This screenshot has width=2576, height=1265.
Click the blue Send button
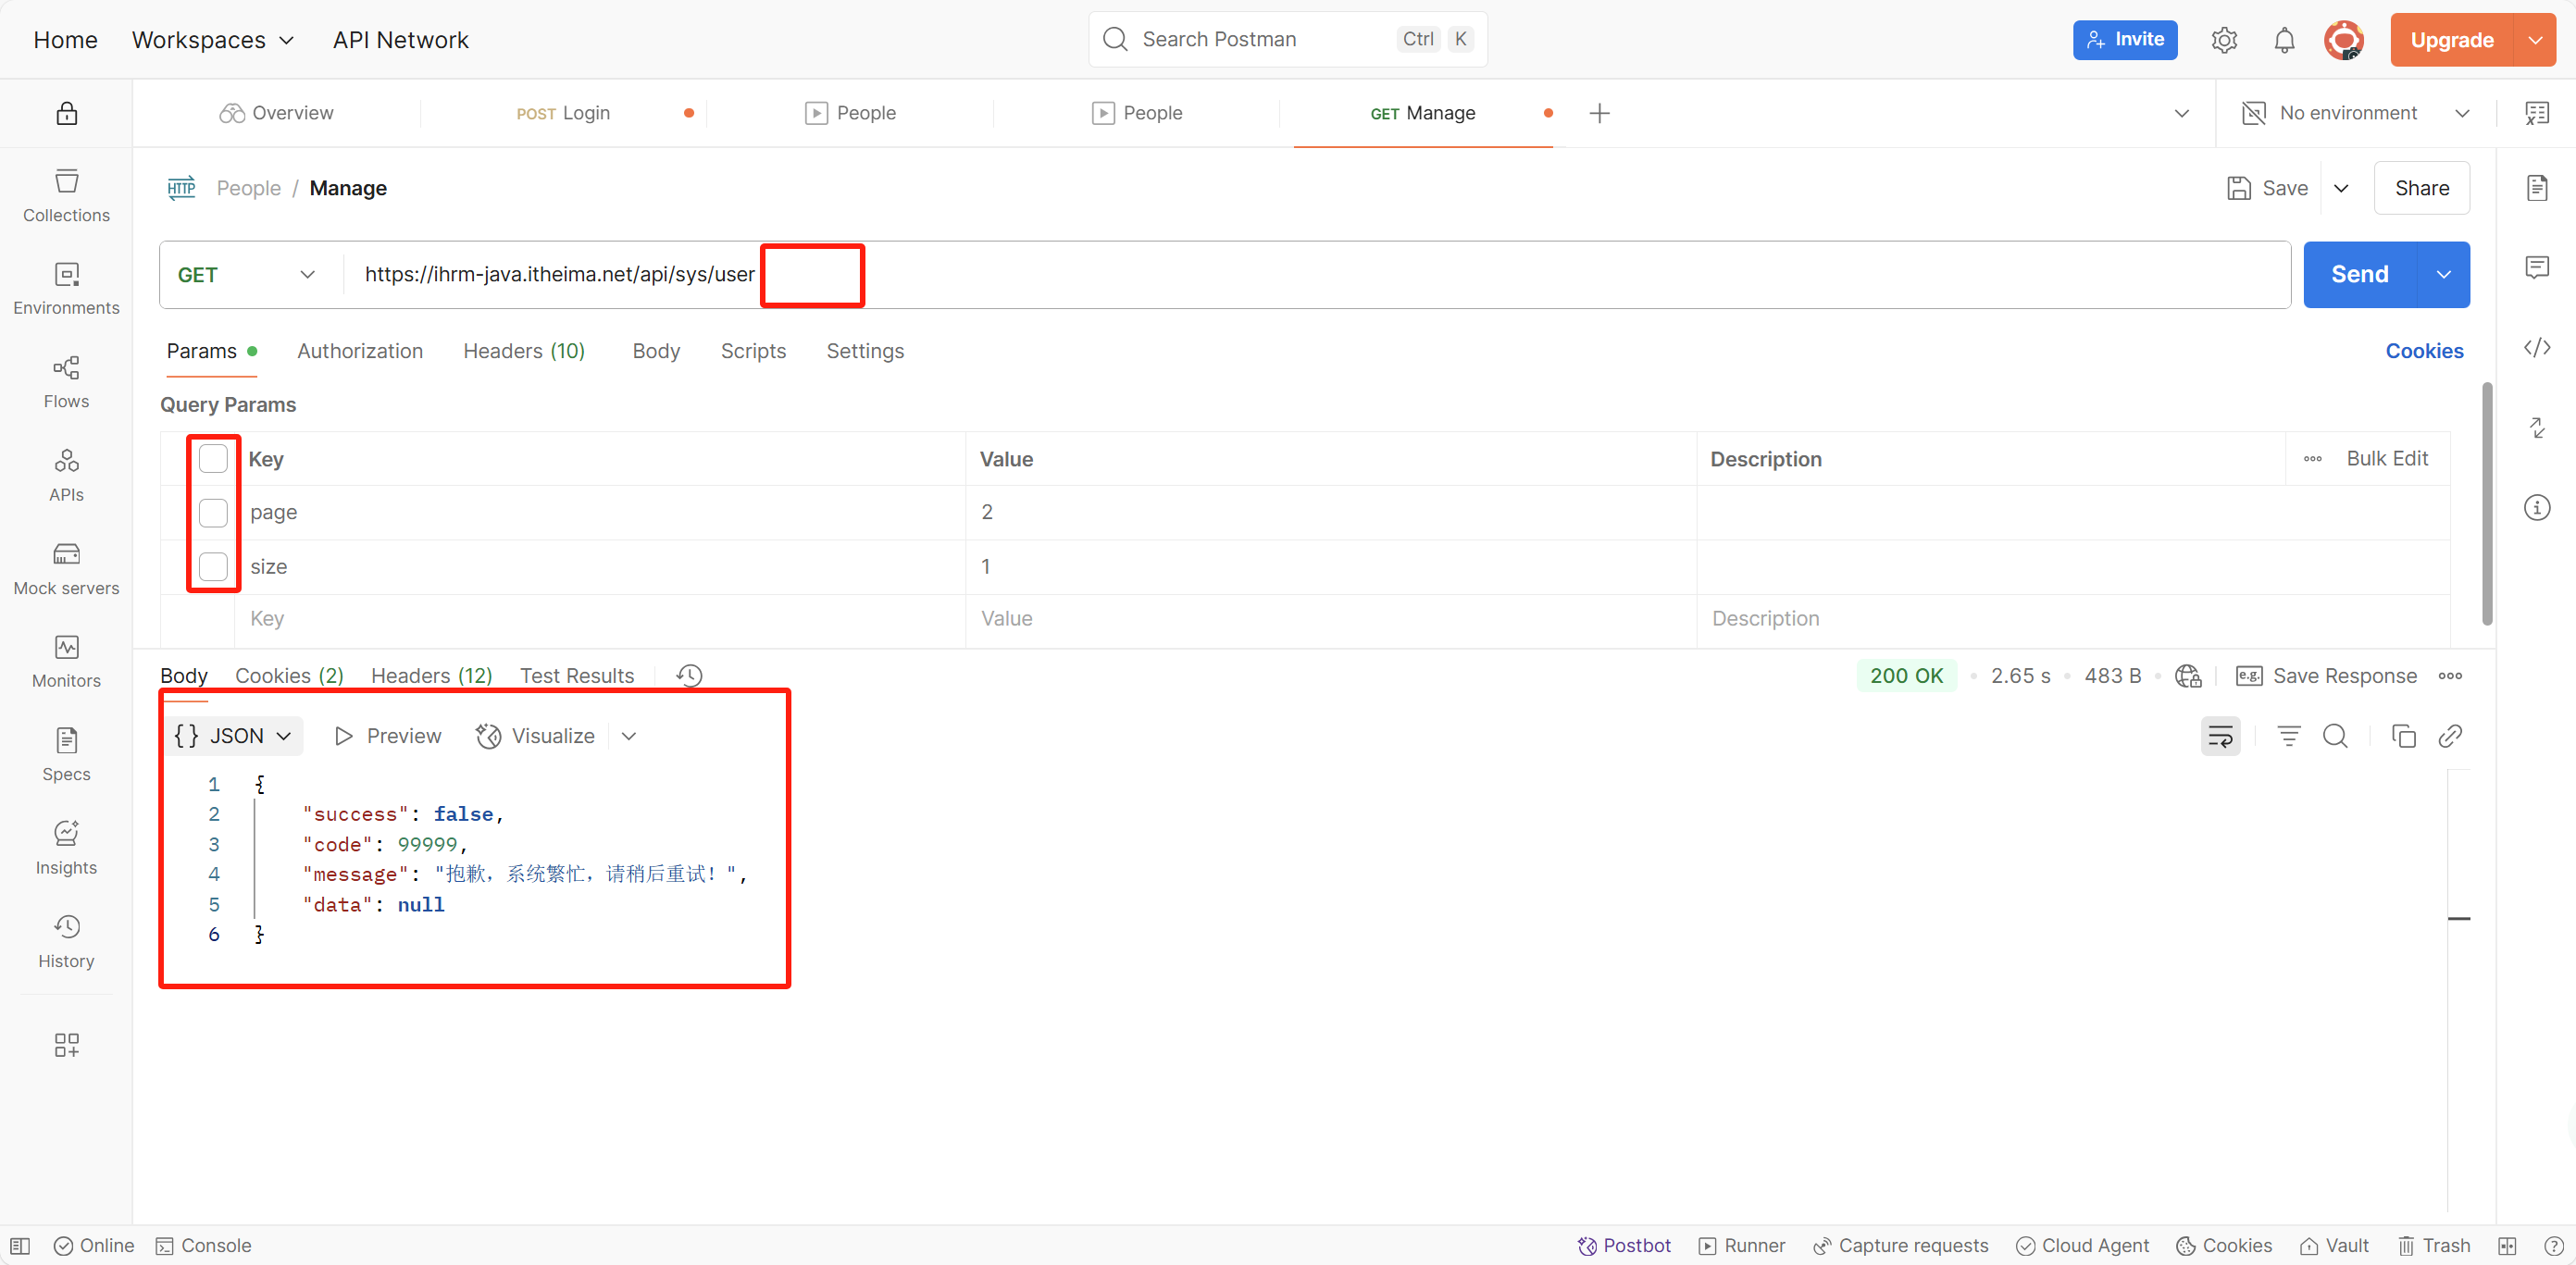point(2359,275)
